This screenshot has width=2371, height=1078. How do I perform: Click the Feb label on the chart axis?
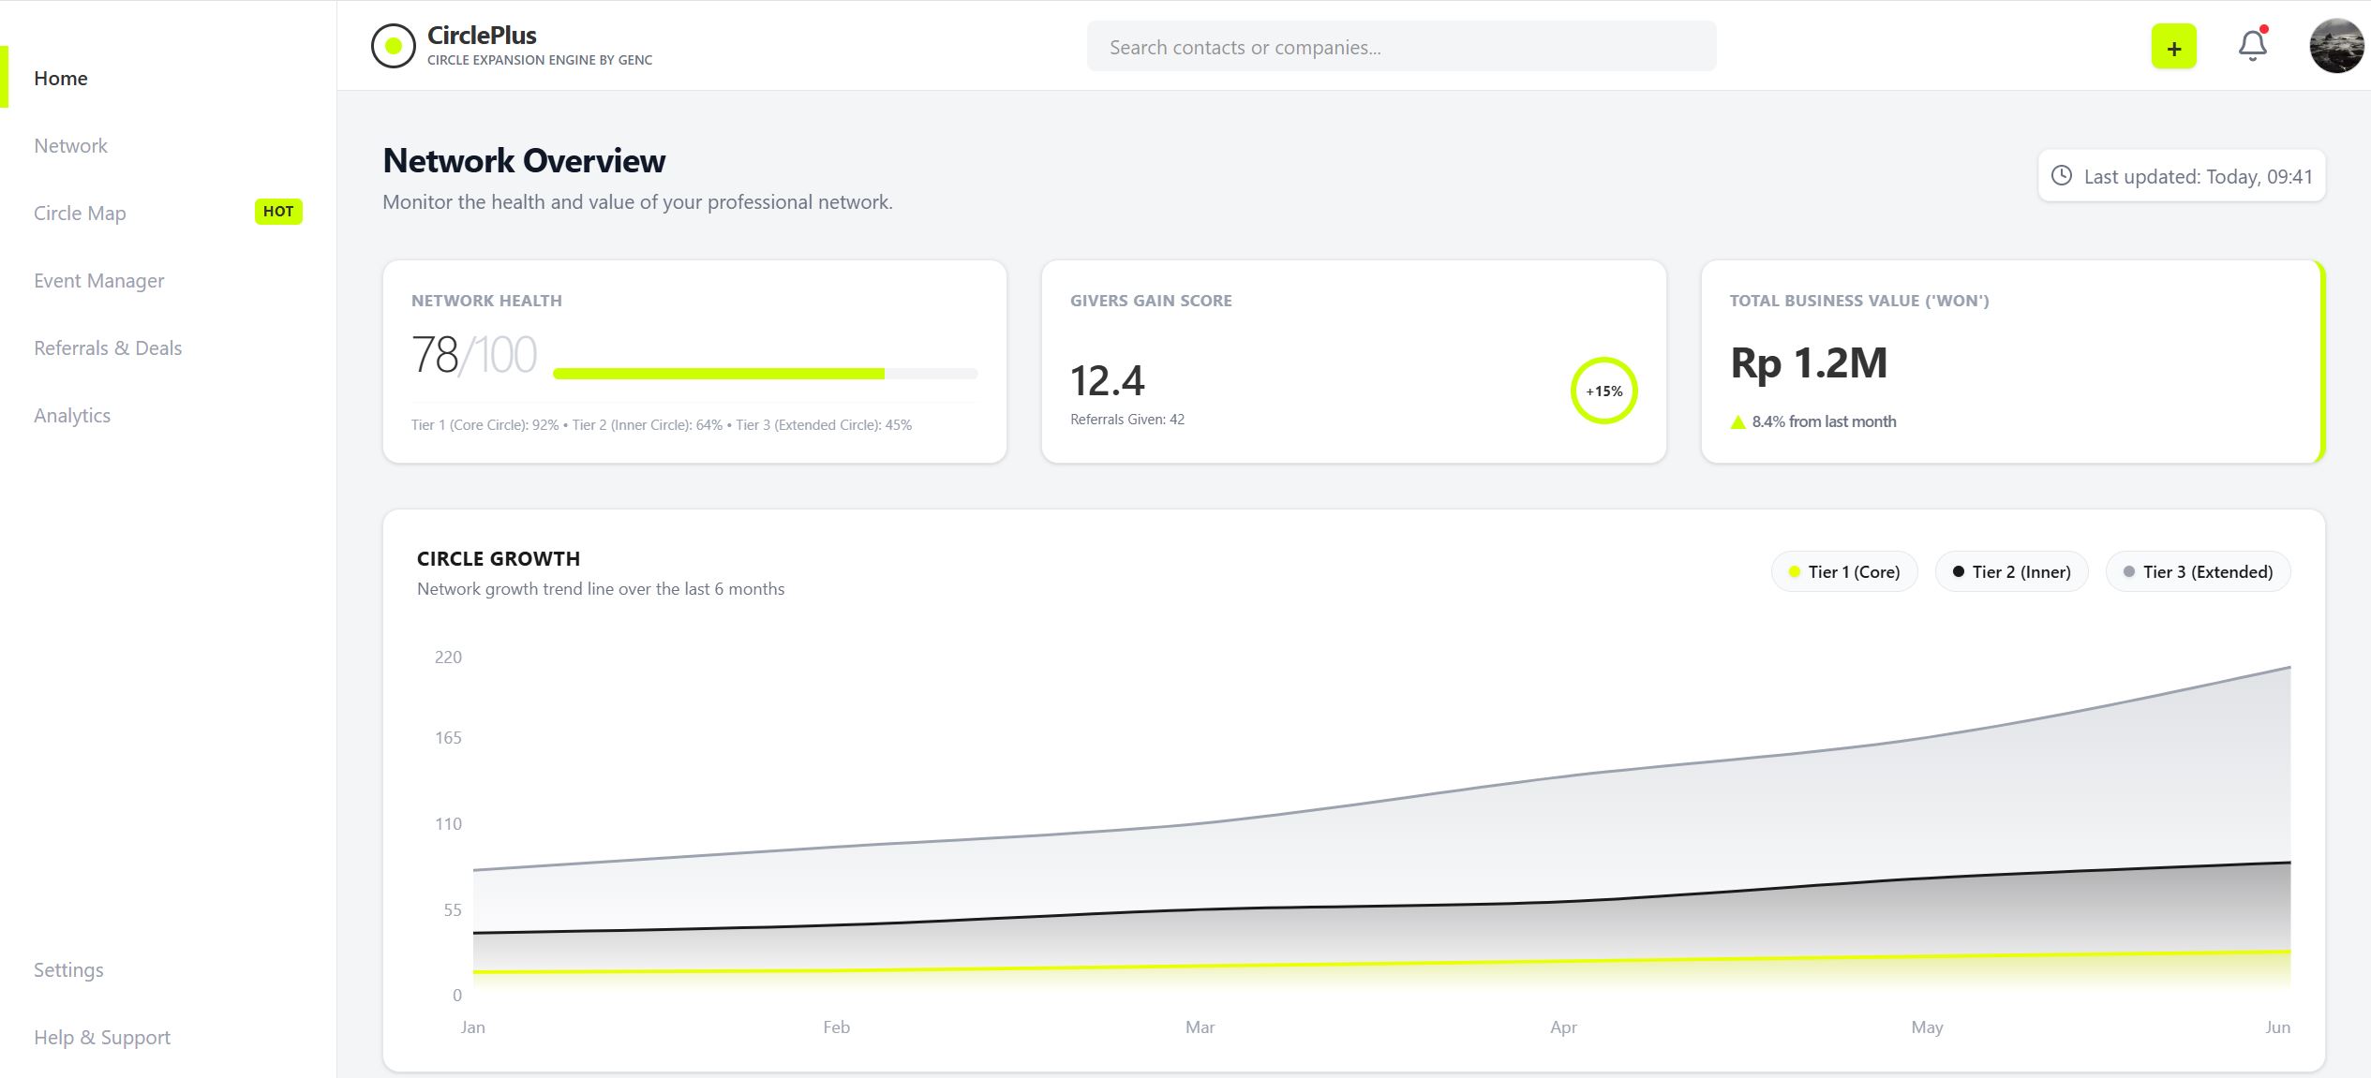coord(836,1027)
